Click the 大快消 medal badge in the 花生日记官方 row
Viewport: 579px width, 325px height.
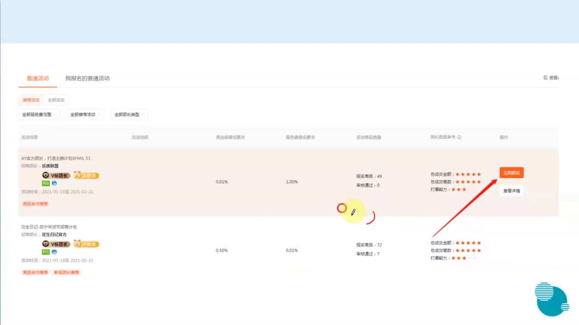[86, 244]
